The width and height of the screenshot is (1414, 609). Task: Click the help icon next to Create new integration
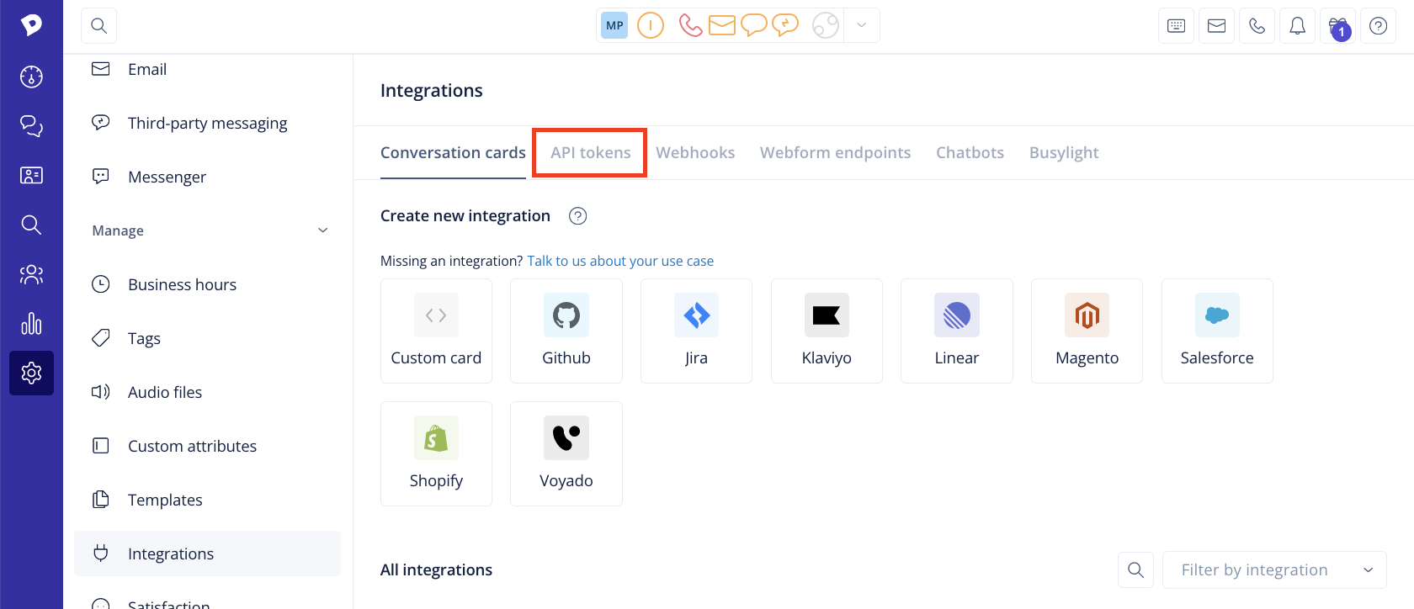[577, 216]
